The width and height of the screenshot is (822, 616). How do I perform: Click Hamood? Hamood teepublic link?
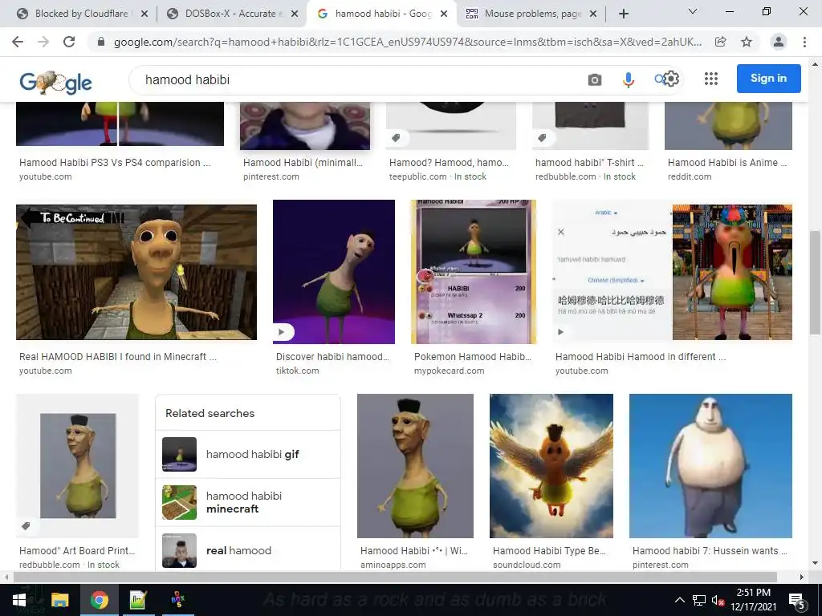pos(449,162)
